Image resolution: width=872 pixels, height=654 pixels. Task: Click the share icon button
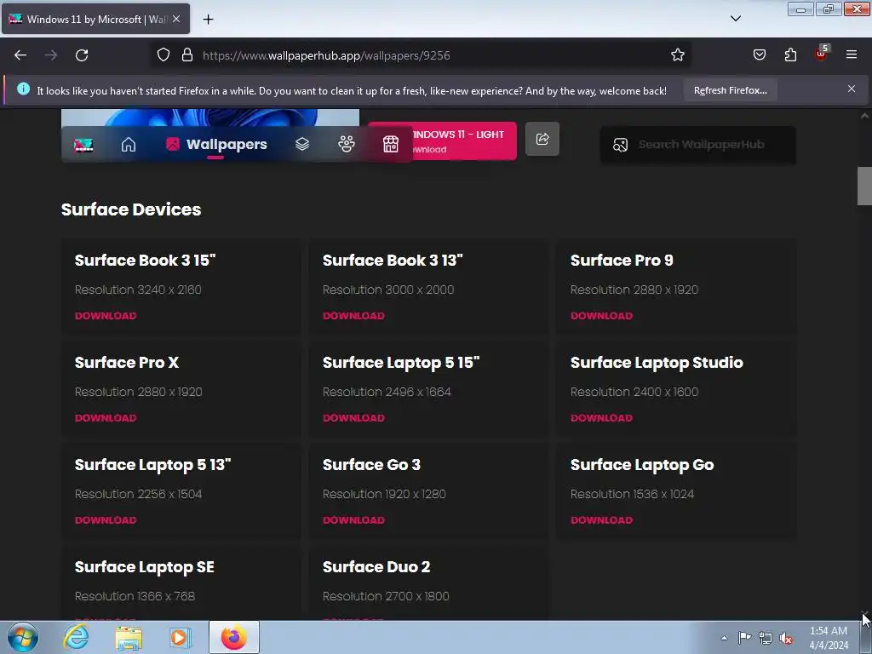coord(542,139)
